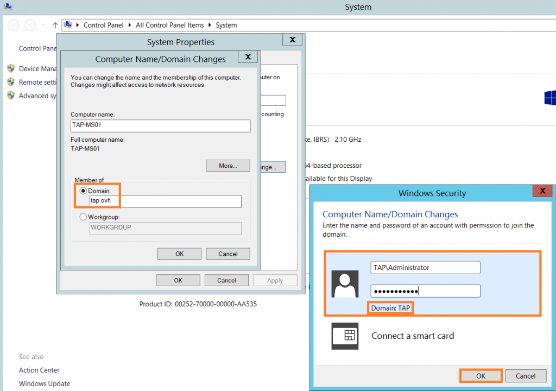Image resolution: width=556 pixels, height=391 pixels.
Task: Close the Windows Security dialog
Action: click(x=542, y=191)
